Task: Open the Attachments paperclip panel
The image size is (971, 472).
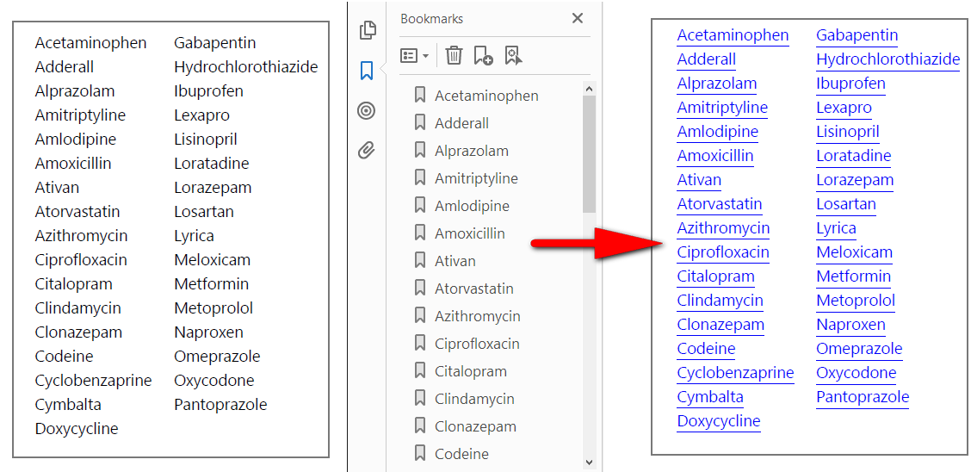Action: [x=368, y=151]
